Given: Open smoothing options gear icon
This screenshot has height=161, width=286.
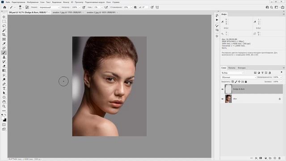Looking at the screenshot, I should (135, 7).
